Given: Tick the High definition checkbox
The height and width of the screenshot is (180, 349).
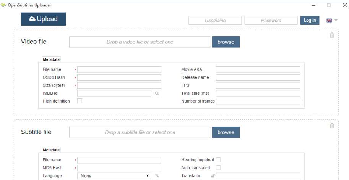Looking at the screenshot, I should (x=80, y=101).
